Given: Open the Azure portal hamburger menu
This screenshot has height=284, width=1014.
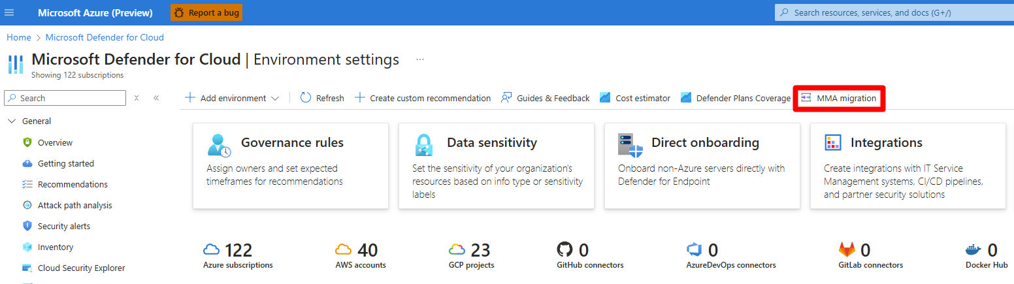Looking at the screenshot, I should tap(9, 12).
